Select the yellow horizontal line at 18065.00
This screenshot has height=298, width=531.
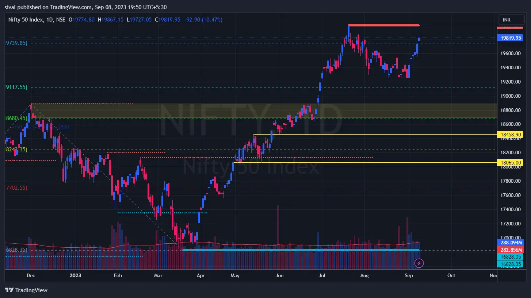[366, 162]
